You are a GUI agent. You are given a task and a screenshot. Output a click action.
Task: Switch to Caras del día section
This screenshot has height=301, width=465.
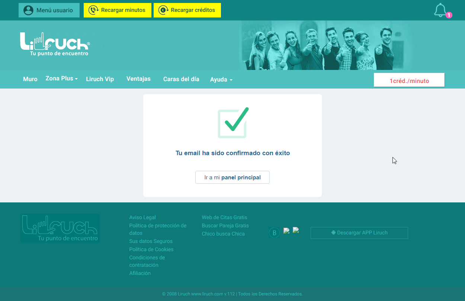181,79
